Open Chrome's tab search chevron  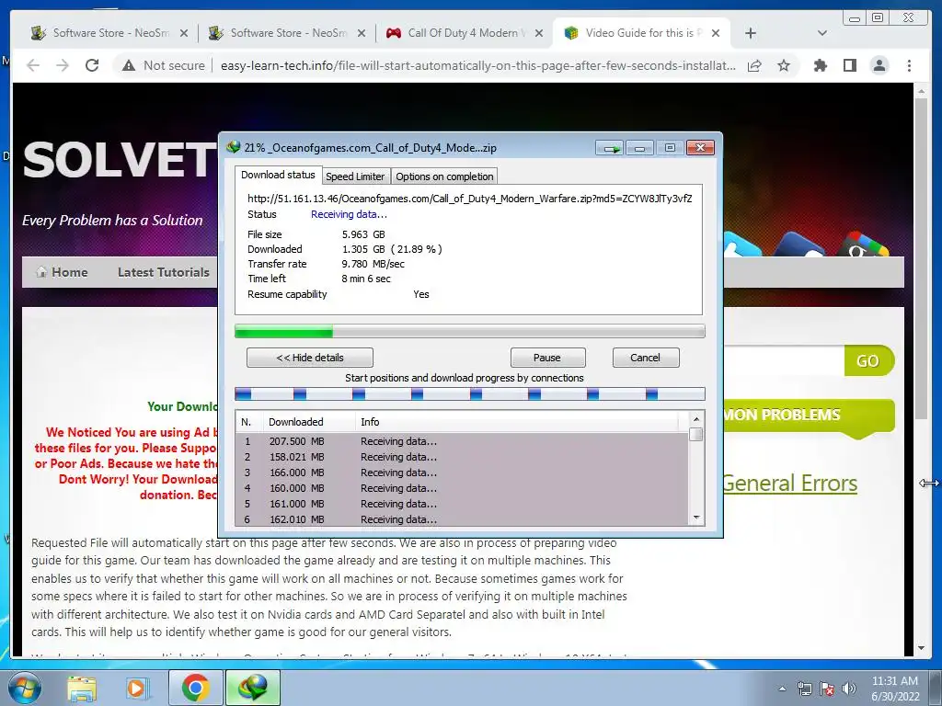coord(822,33)
